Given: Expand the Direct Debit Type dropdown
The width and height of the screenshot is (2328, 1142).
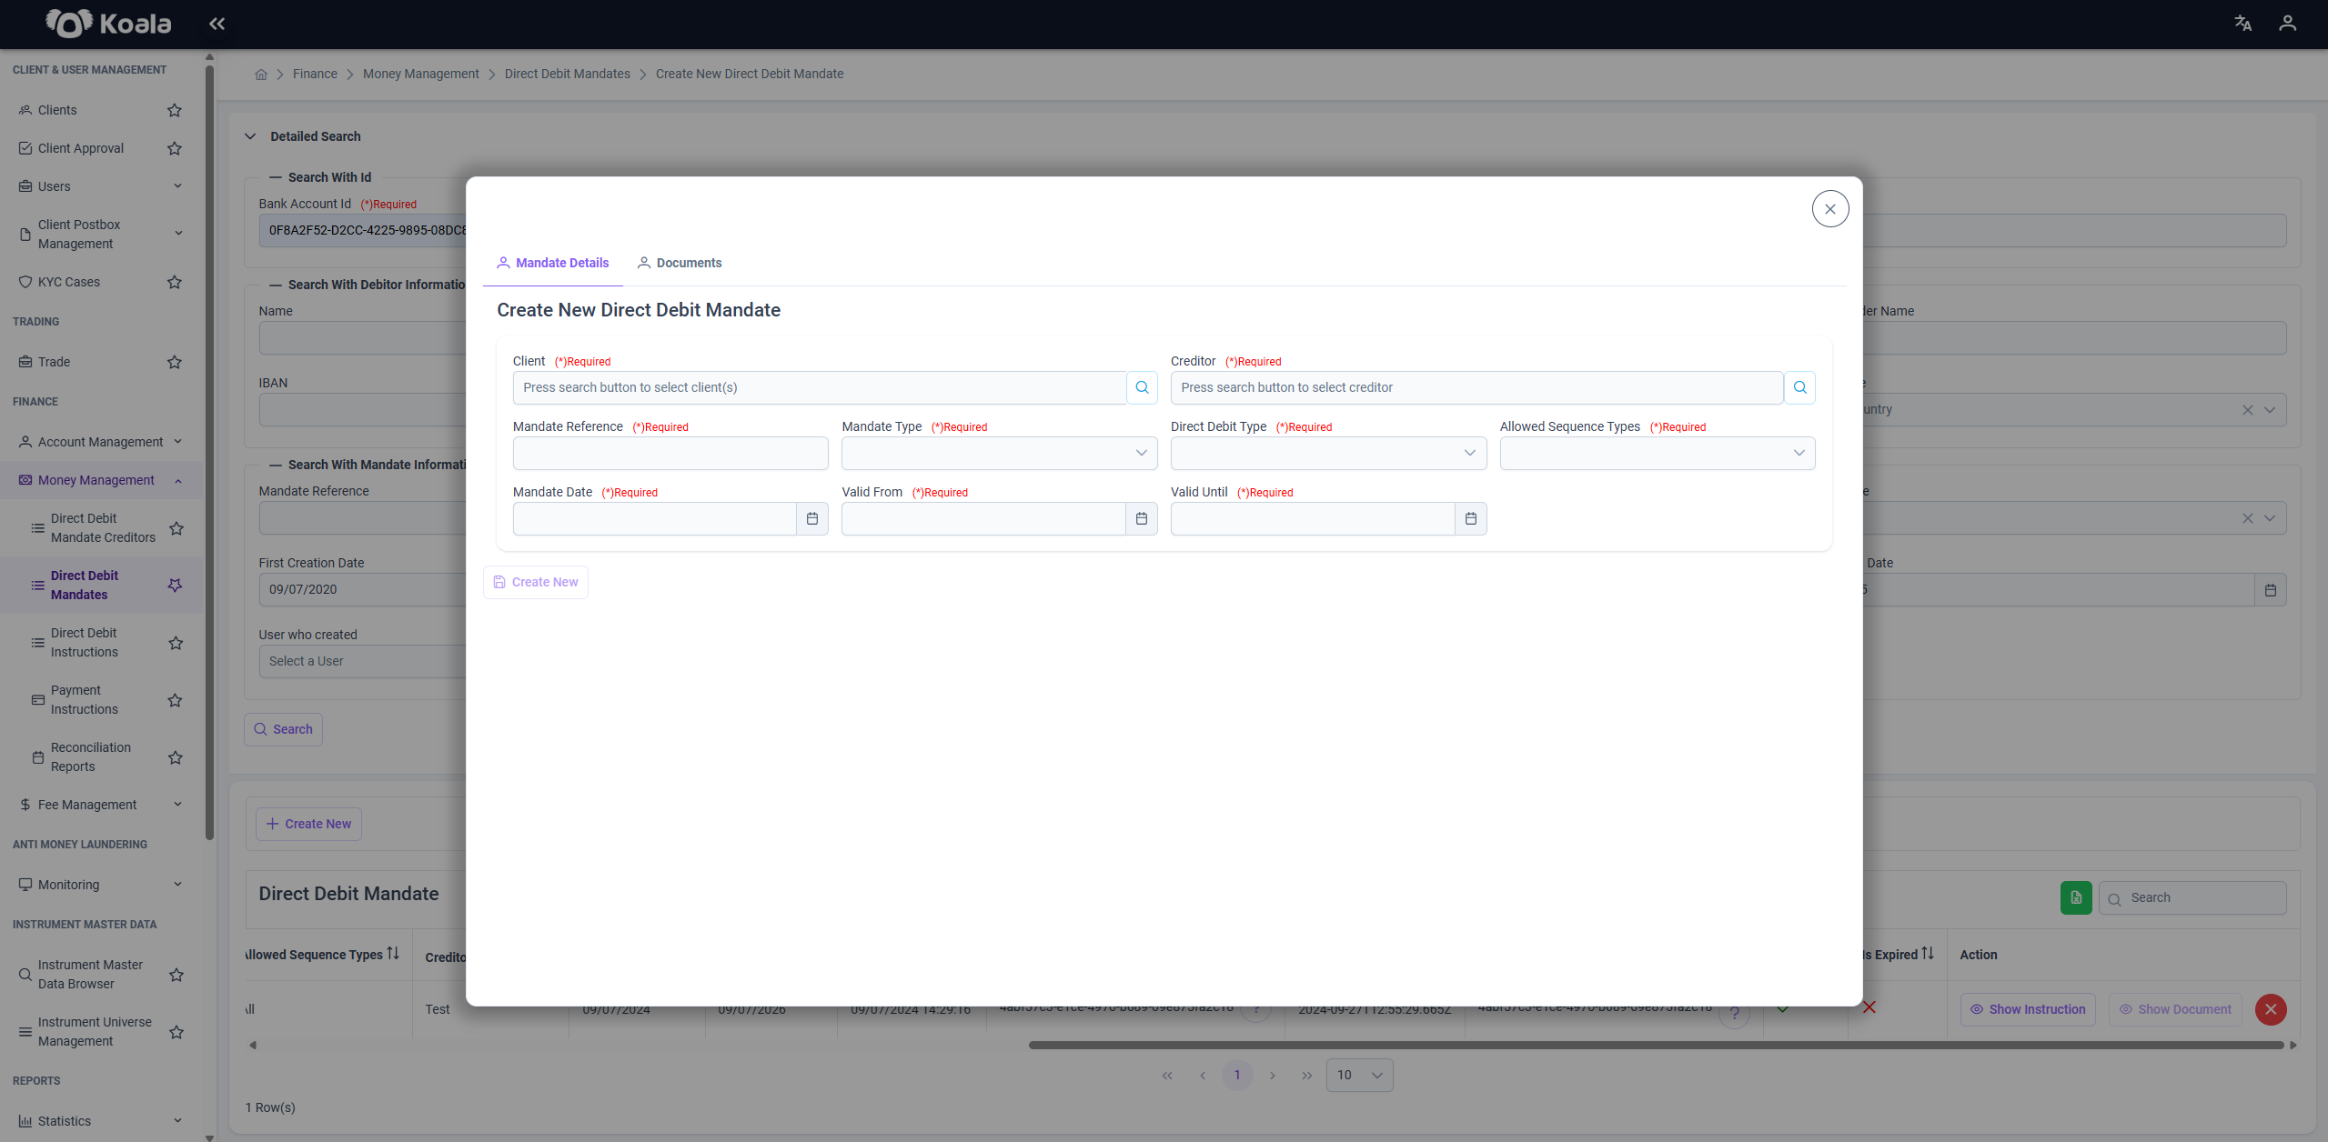Looking at the screenshot, I should tap(1328, 453).
